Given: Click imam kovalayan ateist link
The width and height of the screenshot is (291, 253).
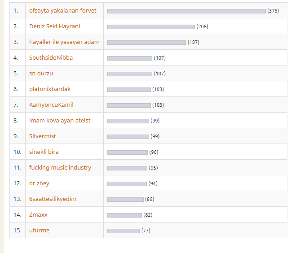Looking at the screenshot, I should pyautogui.click(x=60, y=121).
